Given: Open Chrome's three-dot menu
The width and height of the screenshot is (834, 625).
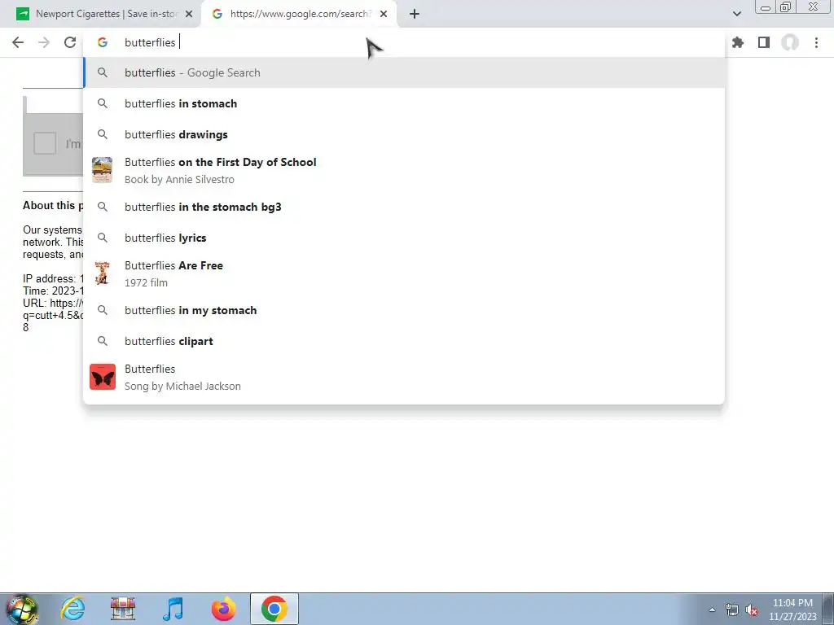Looking at the screenshot, I should (x=816, y=42).
